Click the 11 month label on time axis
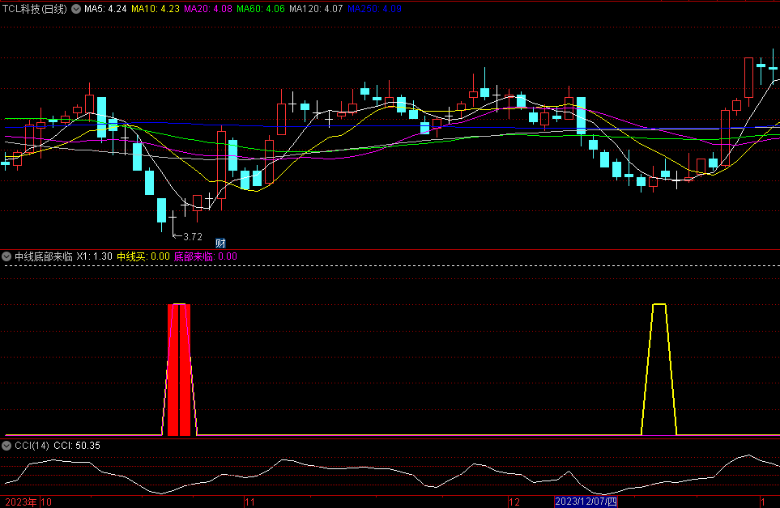780x508 pixels. pos(249,502)
